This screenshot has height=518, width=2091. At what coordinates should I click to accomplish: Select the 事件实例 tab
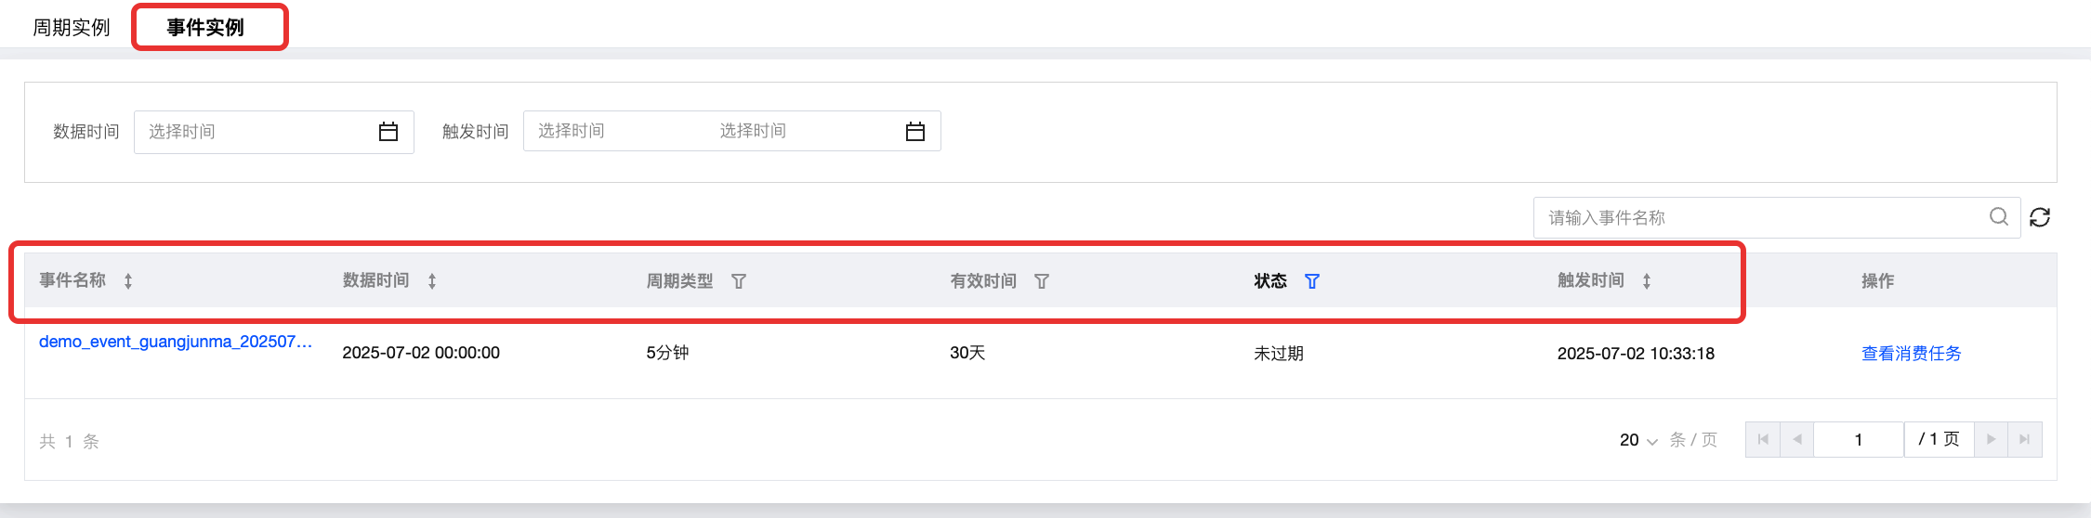coord(205,28)
